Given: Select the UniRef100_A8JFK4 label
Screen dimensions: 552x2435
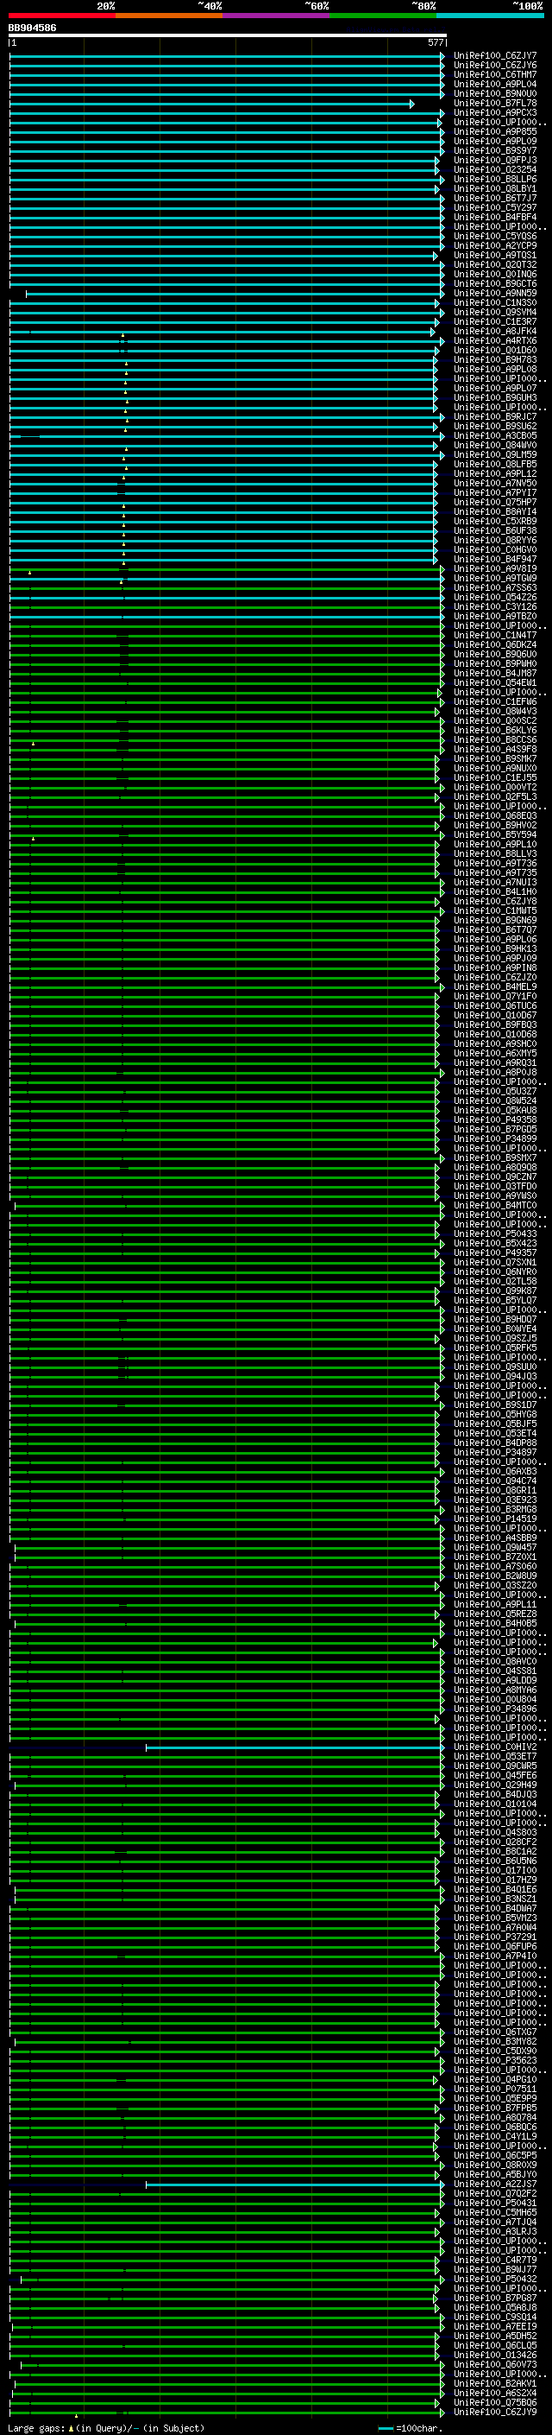Looking at the screenshot, I should pos(494,331).
